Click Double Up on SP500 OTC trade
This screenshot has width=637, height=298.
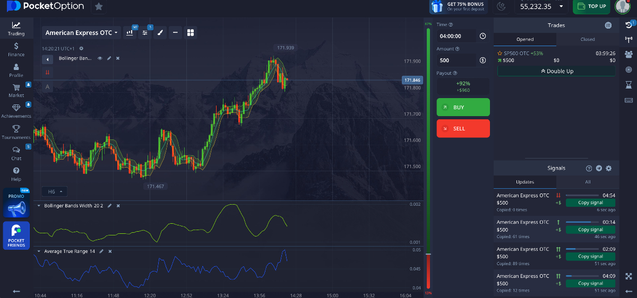point(556,71)
